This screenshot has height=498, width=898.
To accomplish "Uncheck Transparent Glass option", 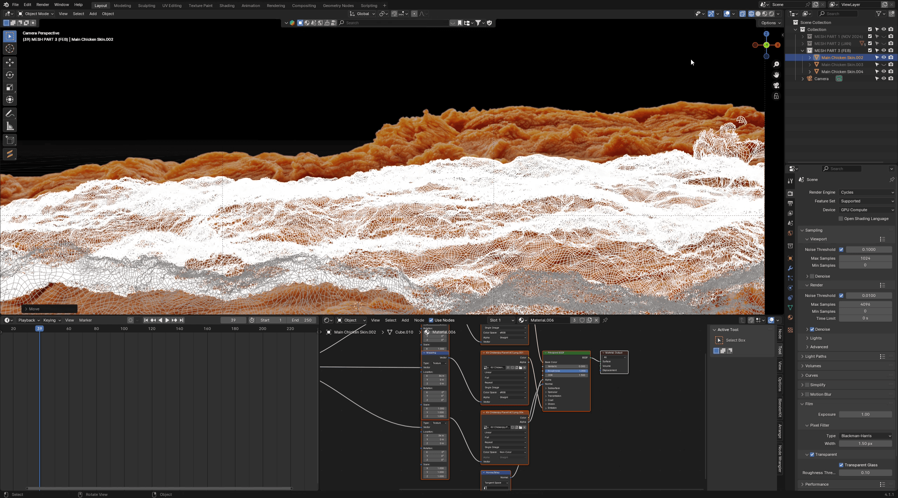I will (x=841, y=465).
